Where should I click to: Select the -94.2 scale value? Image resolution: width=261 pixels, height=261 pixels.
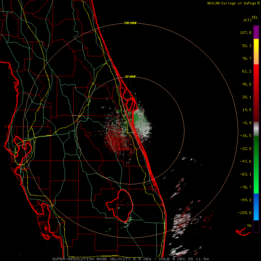tap(246, 200)
